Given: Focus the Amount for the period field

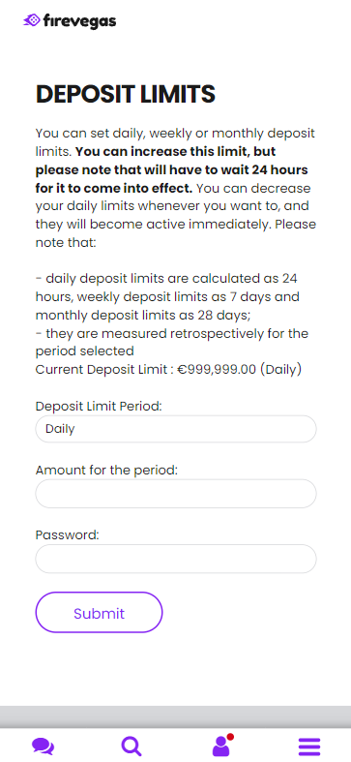Looking at the screenshot, I should pos(176,493).
